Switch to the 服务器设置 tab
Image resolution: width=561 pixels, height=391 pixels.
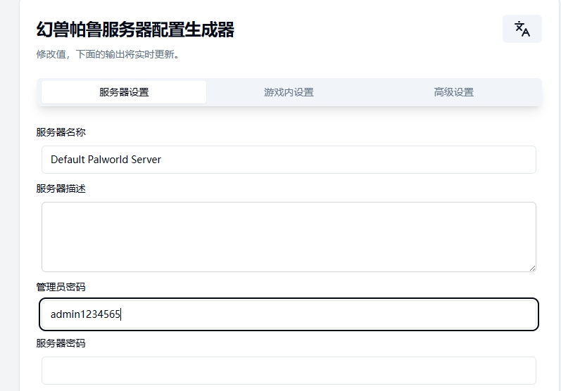click(124, 92)
